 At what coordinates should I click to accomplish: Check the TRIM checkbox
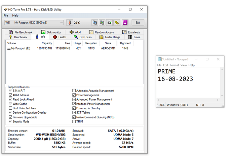click(x=74, y=121)
